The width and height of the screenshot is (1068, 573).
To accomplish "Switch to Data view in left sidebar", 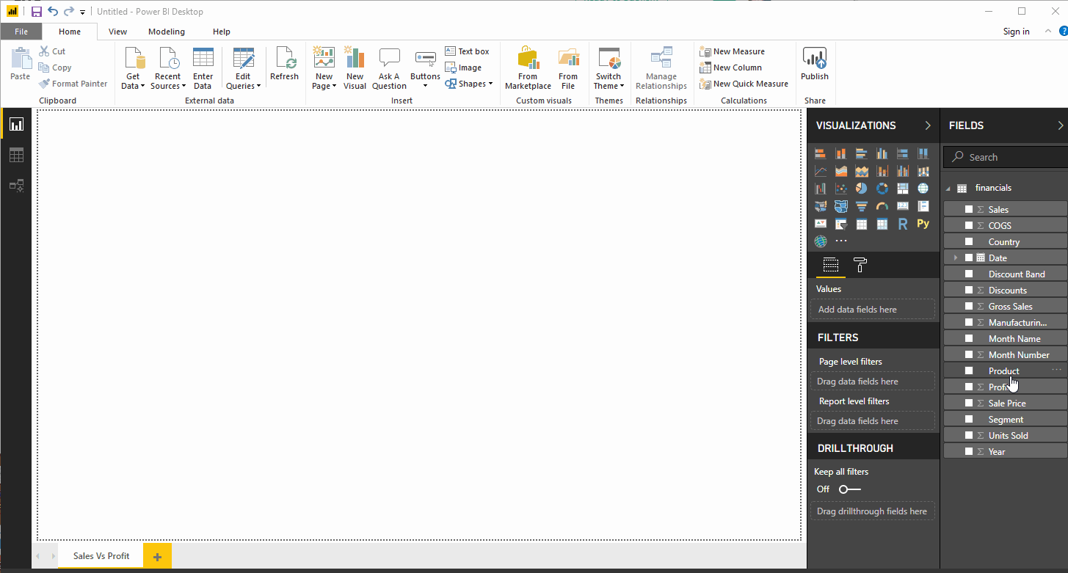I will tap(16, 155).
